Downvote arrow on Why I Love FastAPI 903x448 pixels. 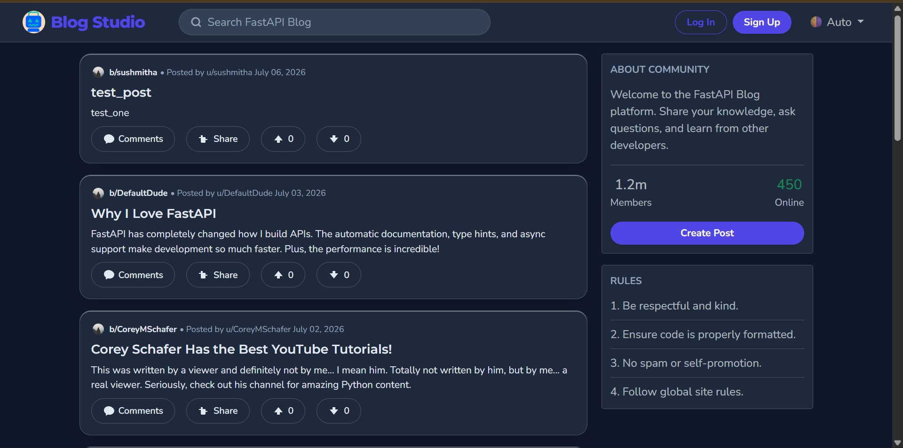pyautogui.click(x=334, y=275)
